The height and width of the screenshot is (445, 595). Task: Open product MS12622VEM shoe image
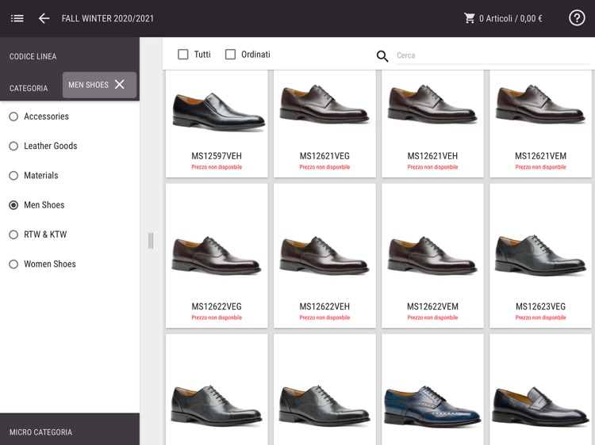(x=432, y=256)
